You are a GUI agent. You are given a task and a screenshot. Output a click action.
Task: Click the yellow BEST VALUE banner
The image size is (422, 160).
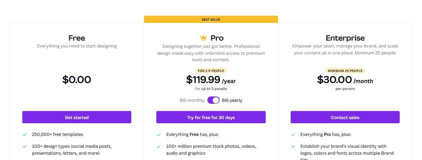(x=211, y=19)
